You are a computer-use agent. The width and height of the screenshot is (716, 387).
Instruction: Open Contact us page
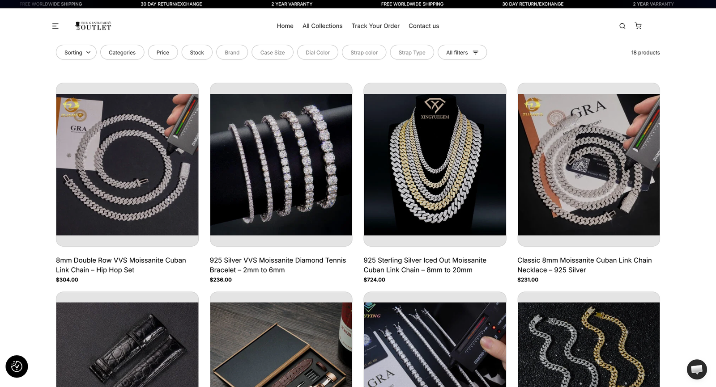[x=424, y=26]
